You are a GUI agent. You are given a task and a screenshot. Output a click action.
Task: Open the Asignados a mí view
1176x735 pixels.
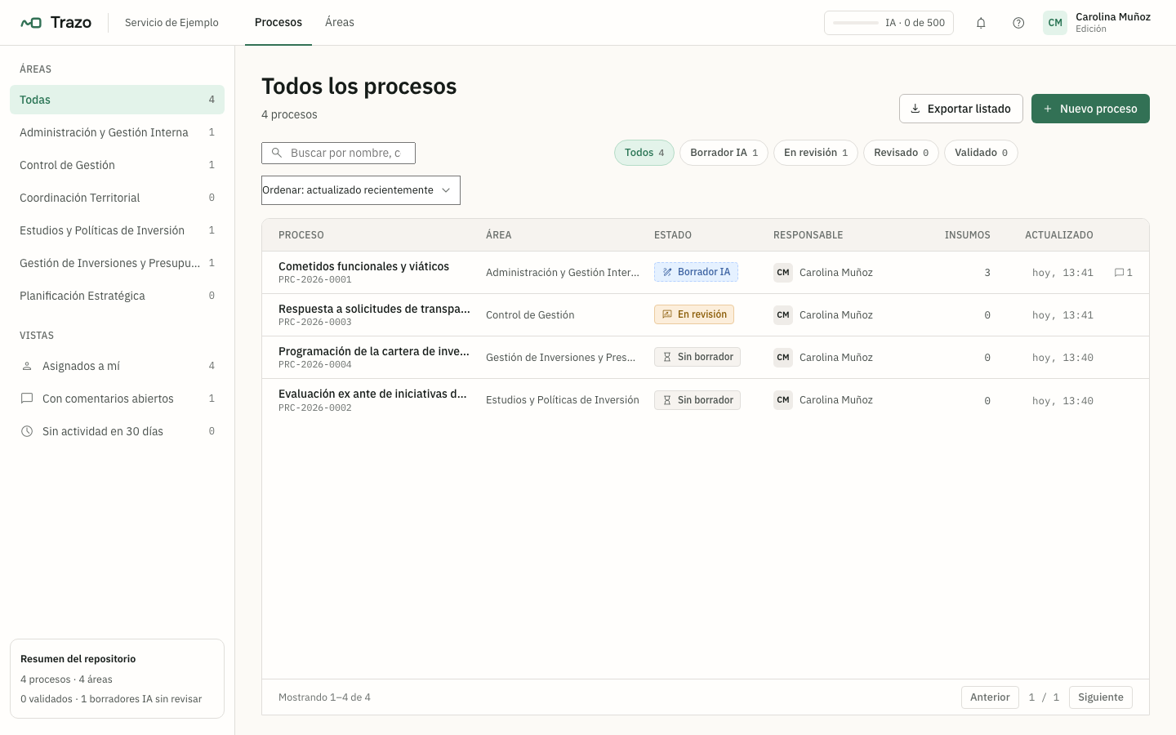[117, 366]
